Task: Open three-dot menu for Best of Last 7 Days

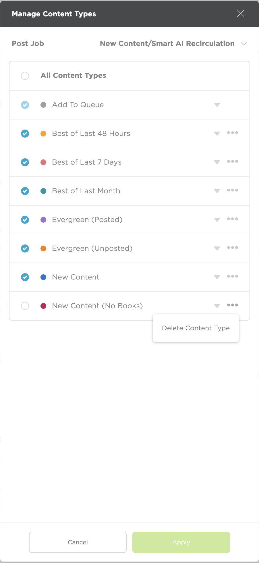Action: (233, 161)
